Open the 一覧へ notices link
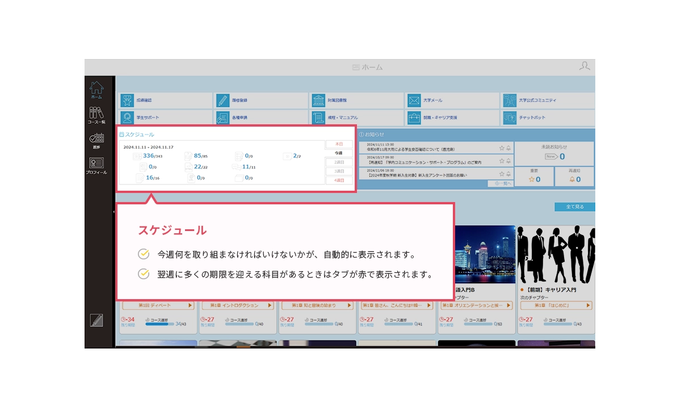This screenshot has width=681, height=420. coord(500,183)
